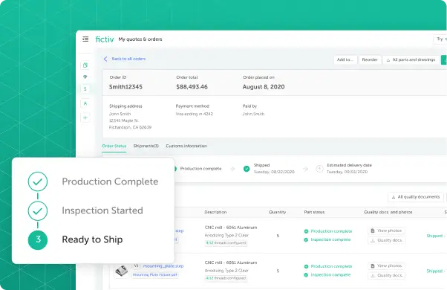Open the Customs information tab

(186, 146)
